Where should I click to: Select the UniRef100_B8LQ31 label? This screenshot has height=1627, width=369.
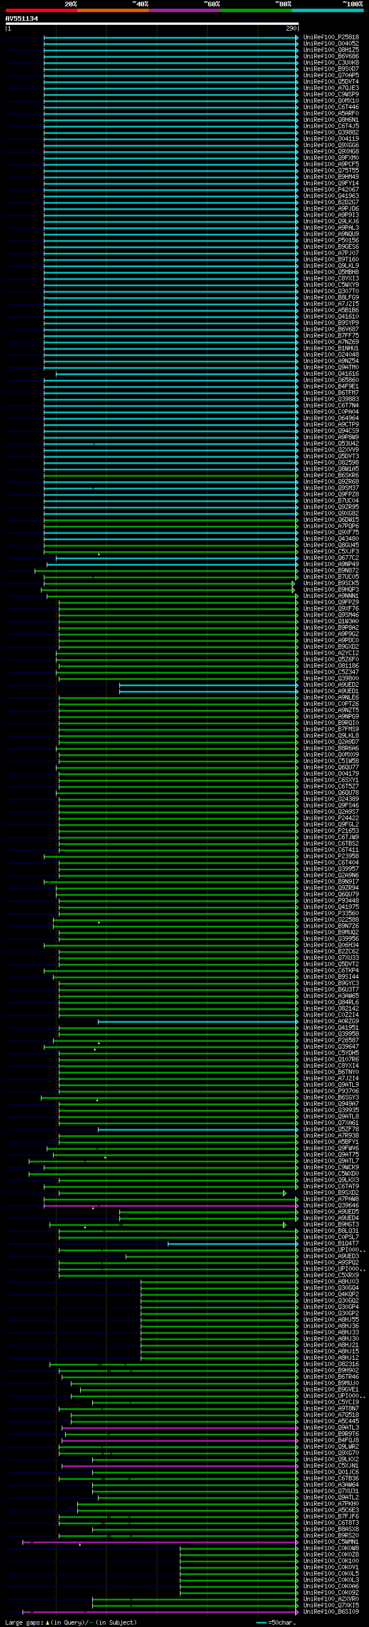pyautogui.click(x=331, y=1230)
